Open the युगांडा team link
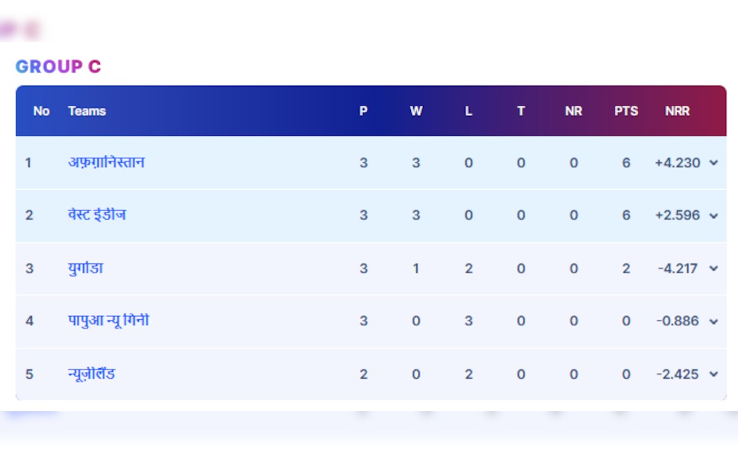This screenshot has width=738, height=453. [85, 268]
